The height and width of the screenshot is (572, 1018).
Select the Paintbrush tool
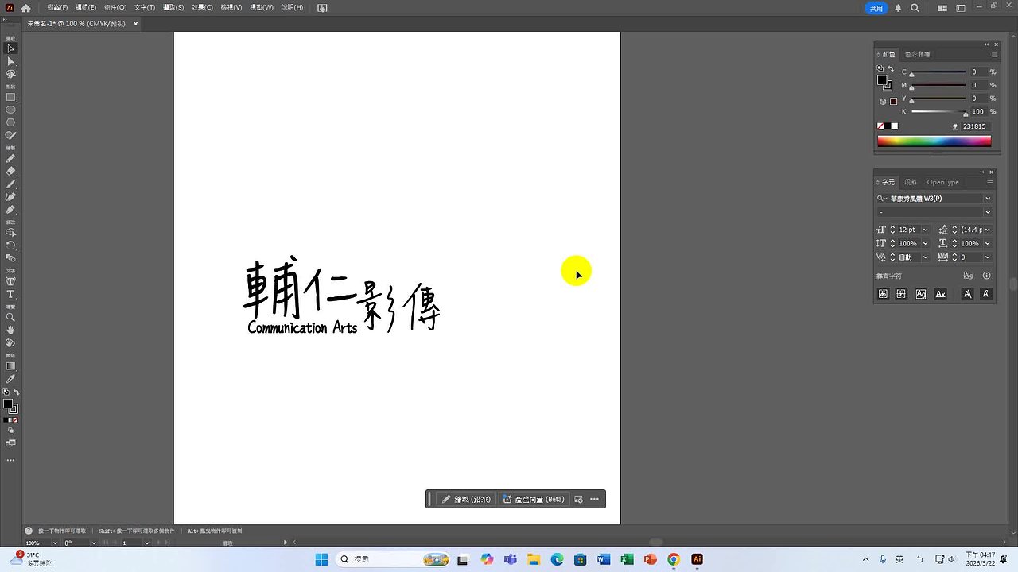click(11, 184)
